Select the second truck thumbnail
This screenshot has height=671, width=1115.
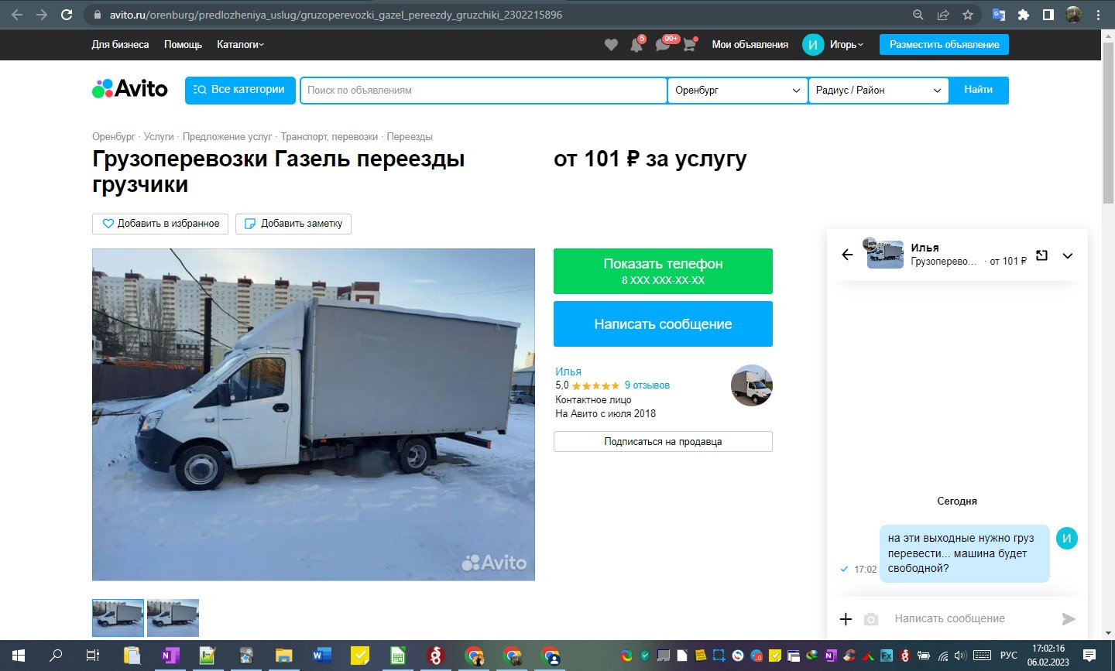coord(173,618)
